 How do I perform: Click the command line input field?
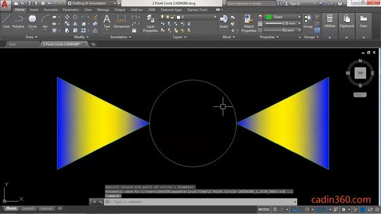point(201,202)
